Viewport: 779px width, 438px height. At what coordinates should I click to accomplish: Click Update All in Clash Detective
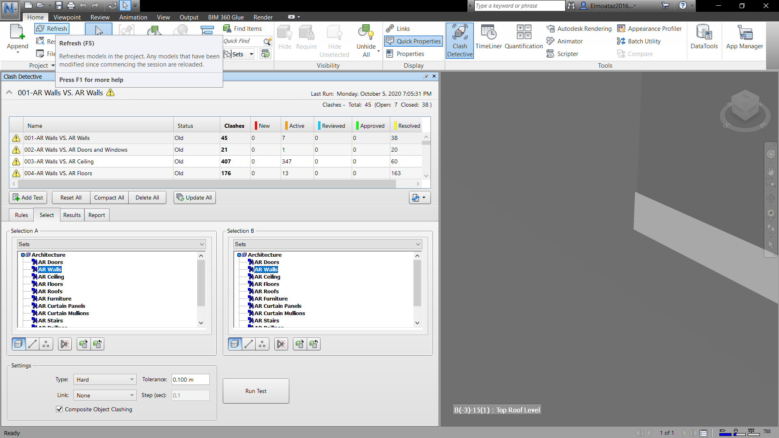pos(194,198)
